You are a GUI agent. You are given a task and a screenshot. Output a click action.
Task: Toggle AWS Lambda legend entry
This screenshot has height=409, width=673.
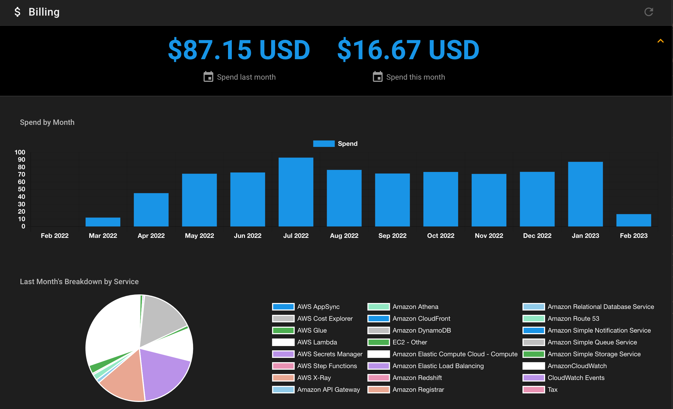pyautogui.click(x=304, y=342)
